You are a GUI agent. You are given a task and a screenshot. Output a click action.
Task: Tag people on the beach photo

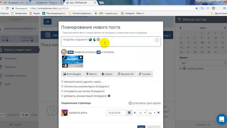65,65
